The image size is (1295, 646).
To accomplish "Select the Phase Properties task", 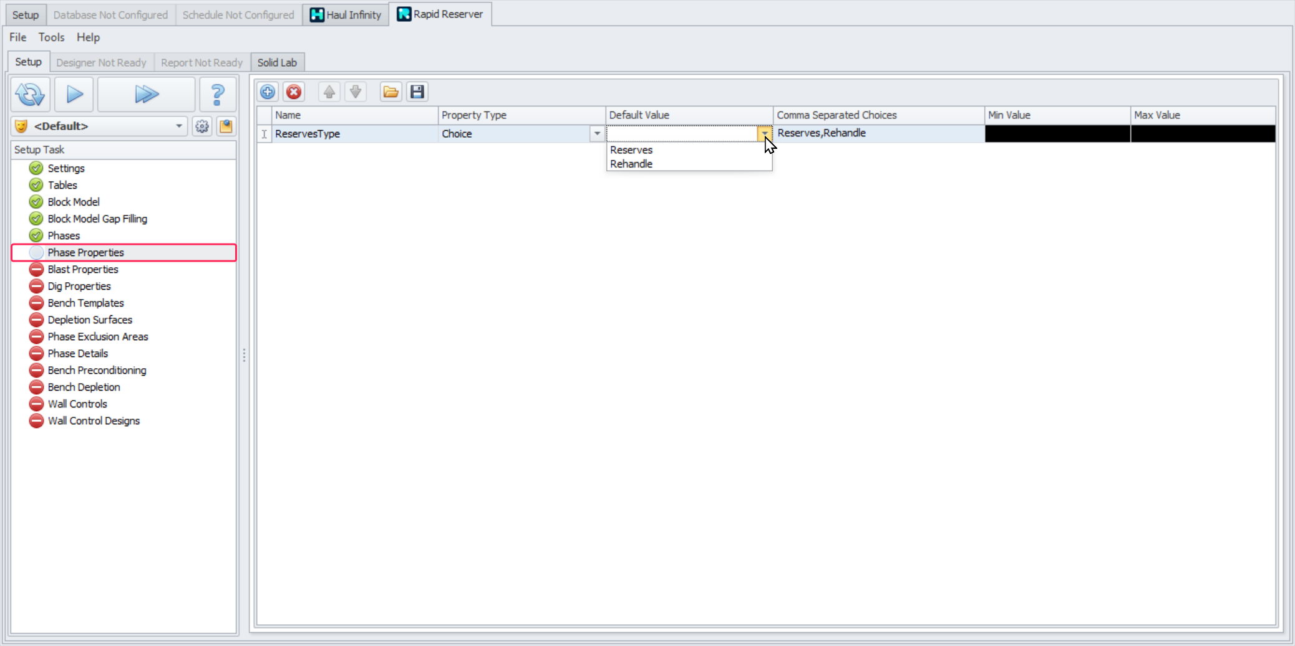I will click(124, 252).
